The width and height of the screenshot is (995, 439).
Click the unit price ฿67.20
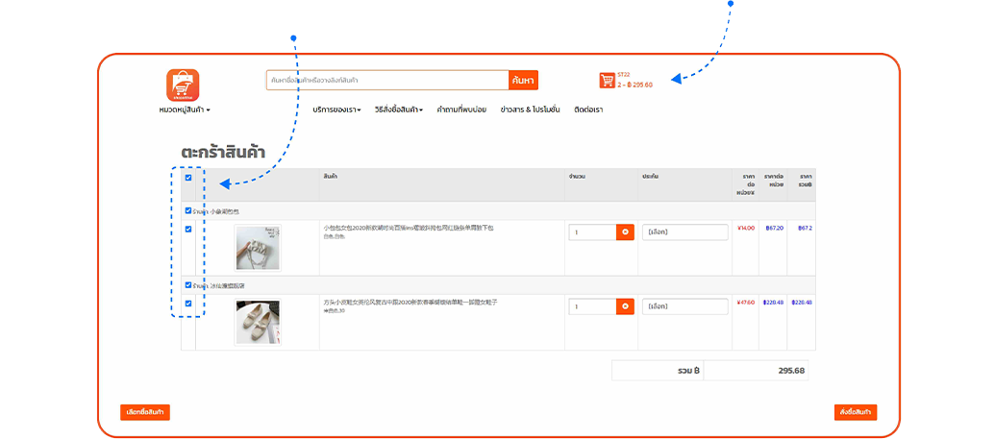point(774,228)
